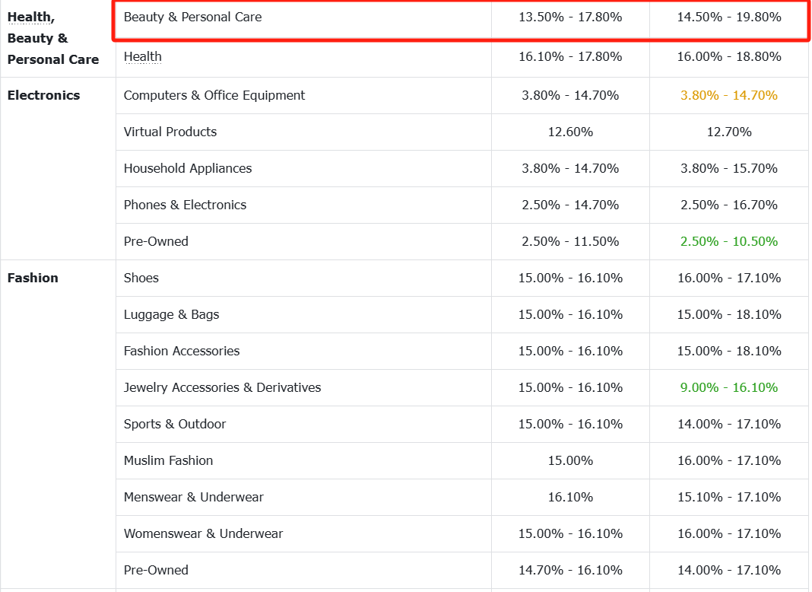Screen dimensions: 812x592
Task: Click the '16.00% - 18.80%' Health rate
Action: coord(729,56)
